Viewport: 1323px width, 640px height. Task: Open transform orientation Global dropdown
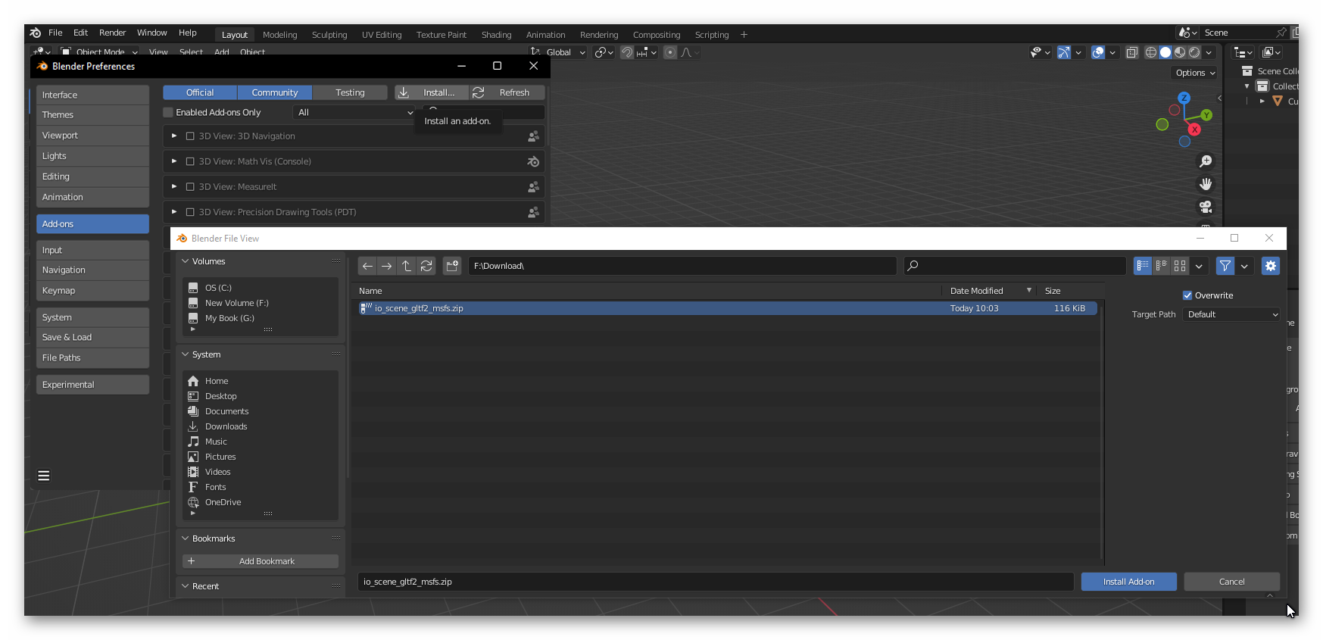click(x=559, y=52)
